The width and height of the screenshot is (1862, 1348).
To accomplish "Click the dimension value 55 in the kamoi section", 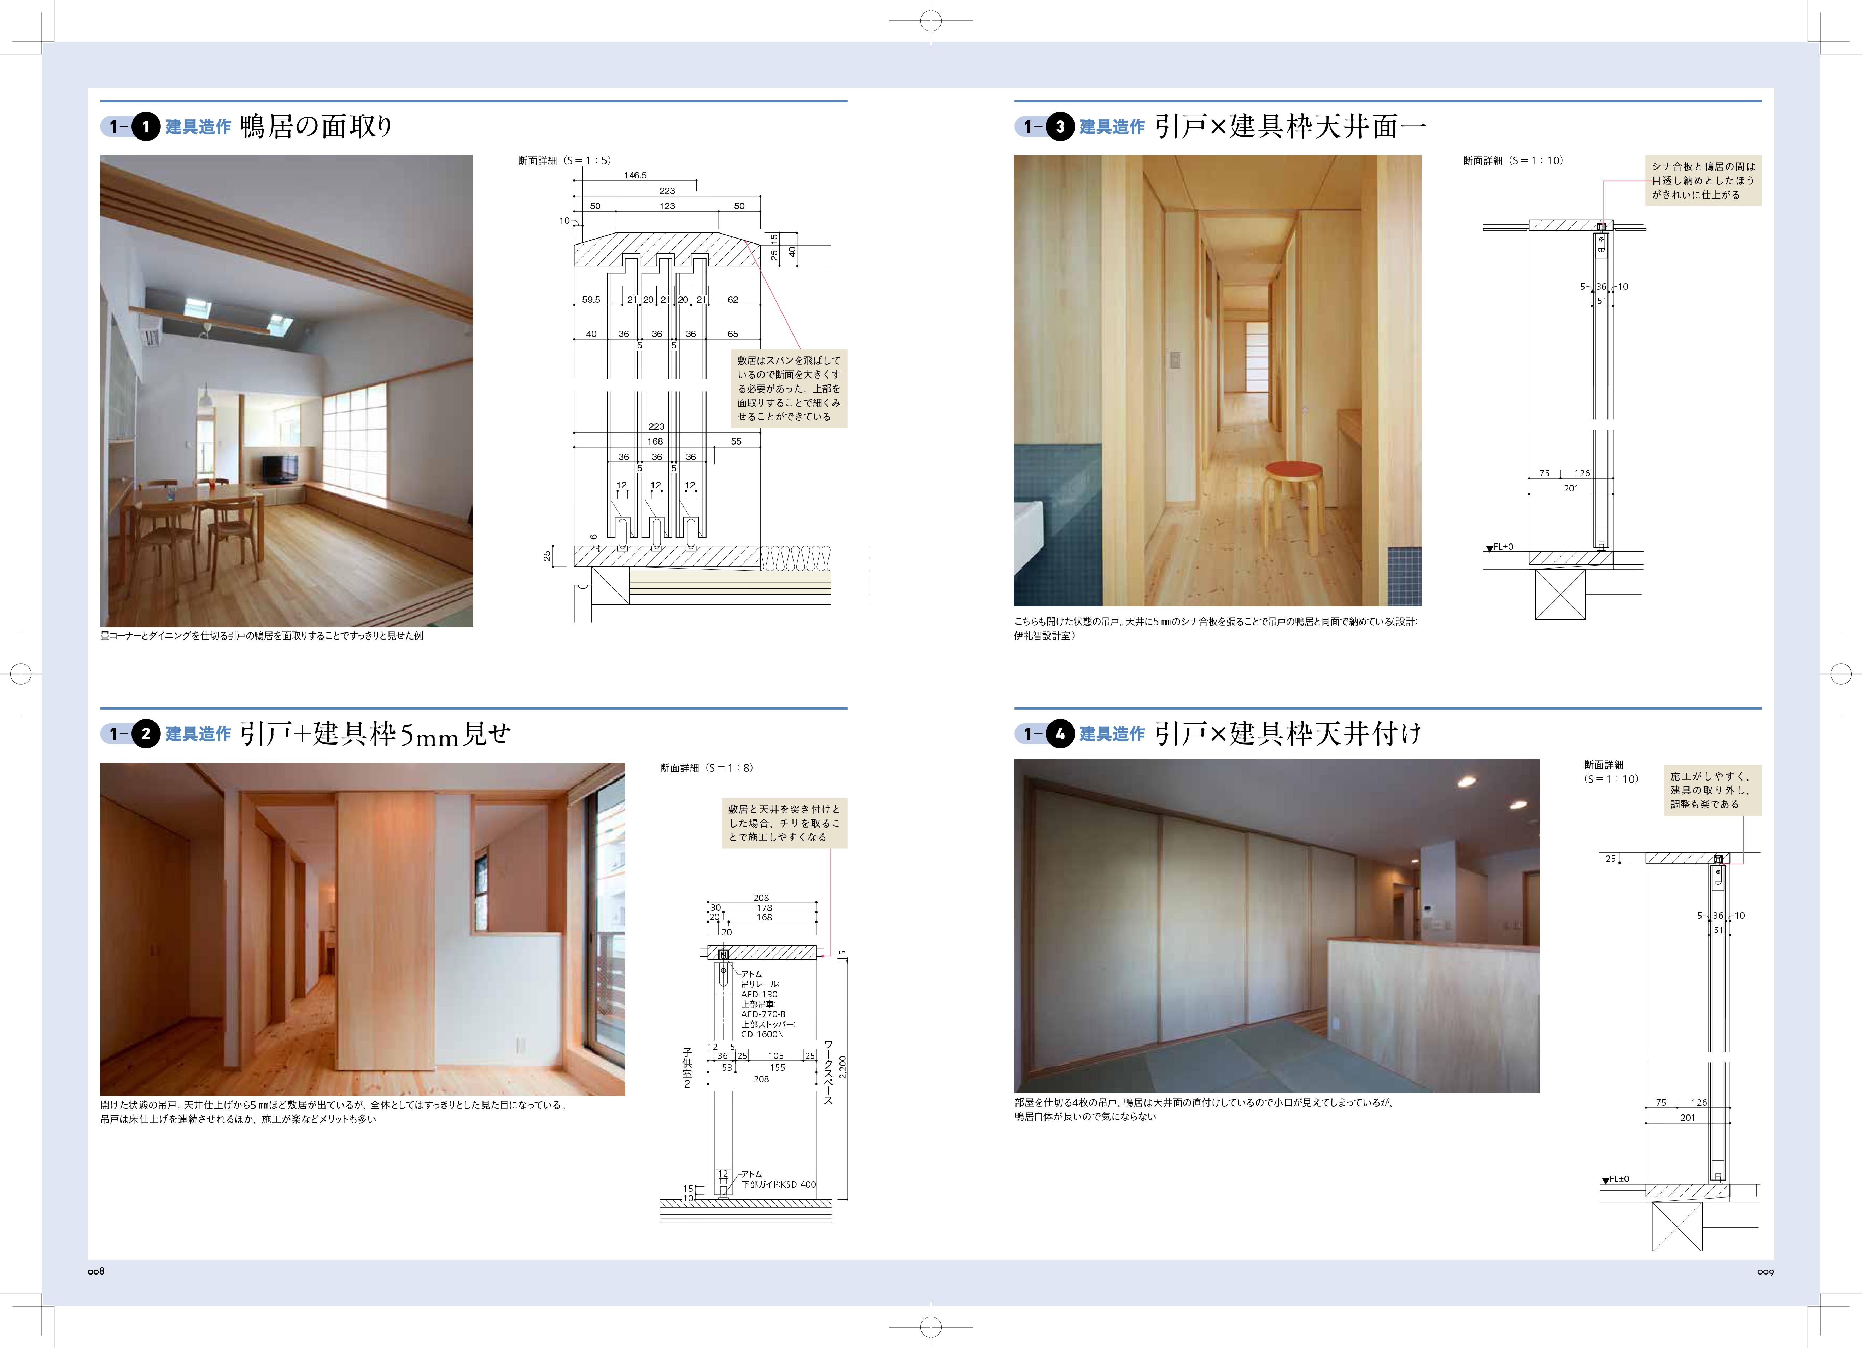I will tap(737, 442).
